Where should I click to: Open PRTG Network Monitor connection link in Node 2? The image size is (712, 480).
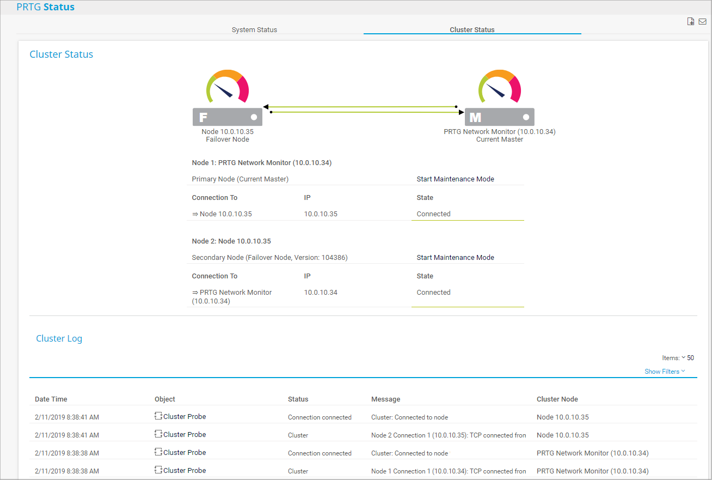(235, 293)
